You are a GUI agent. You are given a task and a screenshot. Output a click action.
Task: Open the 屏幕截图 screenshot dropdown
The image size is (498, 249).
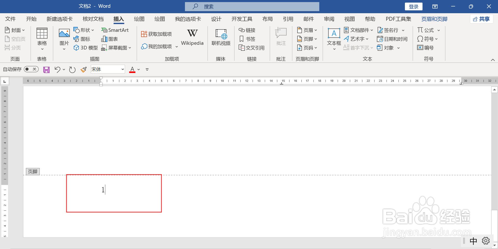click(116, 48)
